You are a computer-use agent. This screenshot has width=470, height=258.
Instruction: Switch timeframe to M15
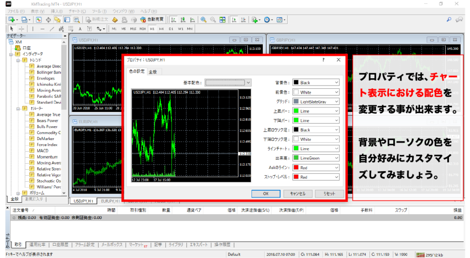click(x=133, y=29)
